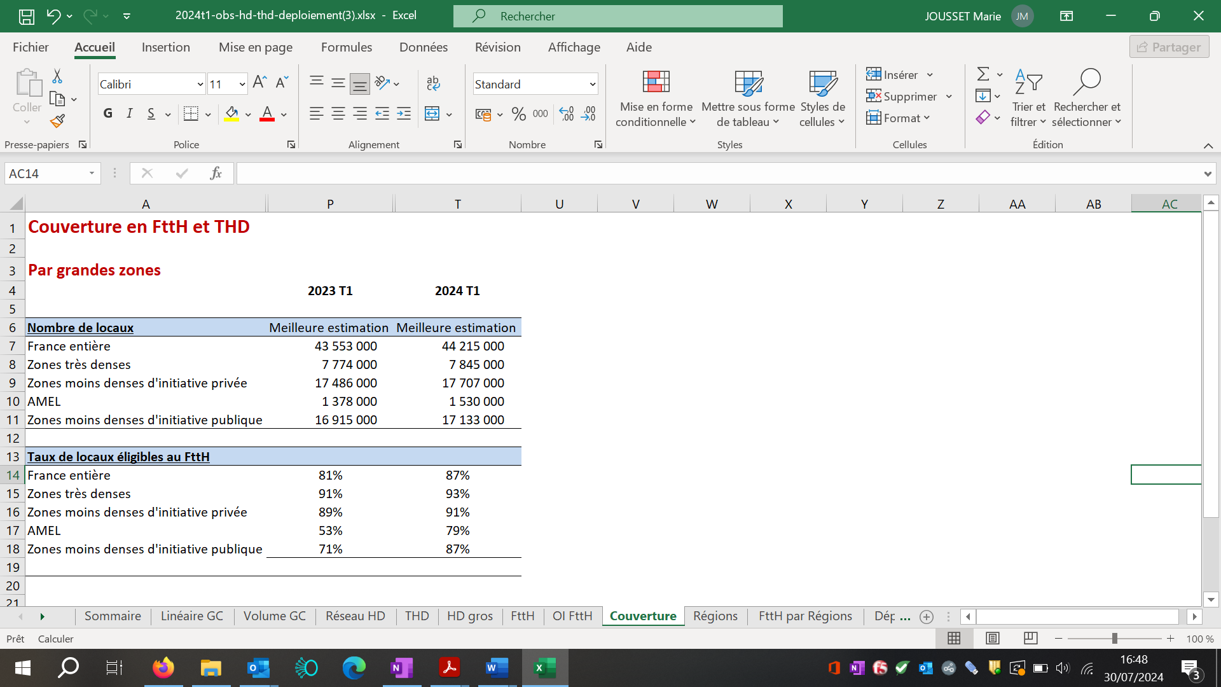Viewport: 1221px width, 687px height.
Task: Click in the formula bar input field
Action: point(719,173)
